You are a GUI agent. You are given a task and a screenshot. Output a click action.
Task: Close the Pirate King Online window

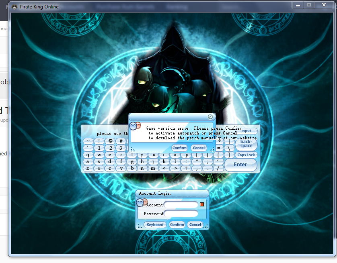coord(324,5)
